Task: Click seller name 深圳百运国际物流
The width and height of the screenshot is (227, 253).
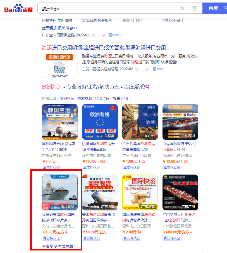Action: (178, 155)
